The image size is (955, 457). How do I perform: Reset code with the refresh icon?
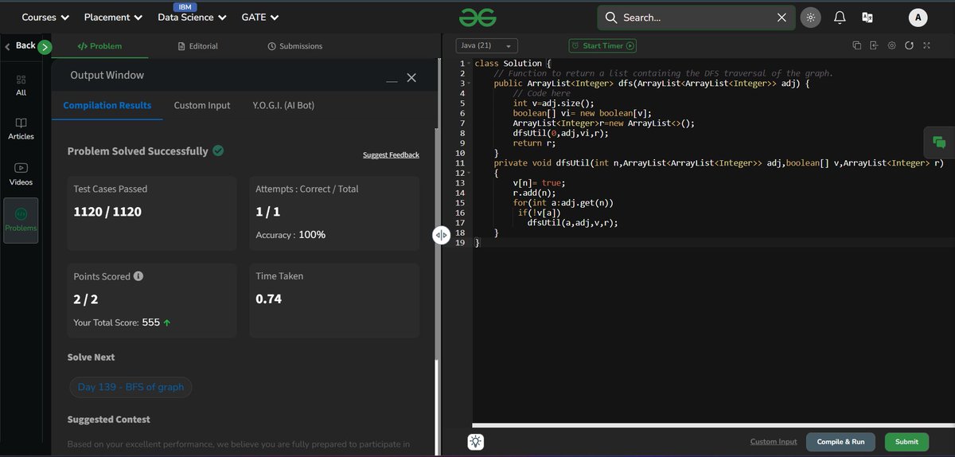tap(909, 45)
